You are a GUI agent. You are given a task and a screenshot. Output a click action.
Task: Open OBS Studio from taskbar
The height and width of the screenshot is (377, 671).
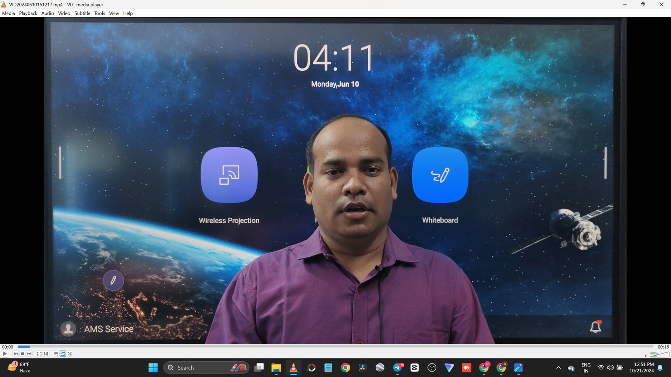[x=432, y=368]
